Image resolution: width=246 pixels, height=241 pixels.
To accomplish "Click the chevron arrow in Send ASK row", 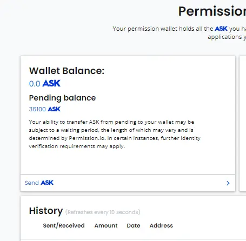I will [228, 183].
